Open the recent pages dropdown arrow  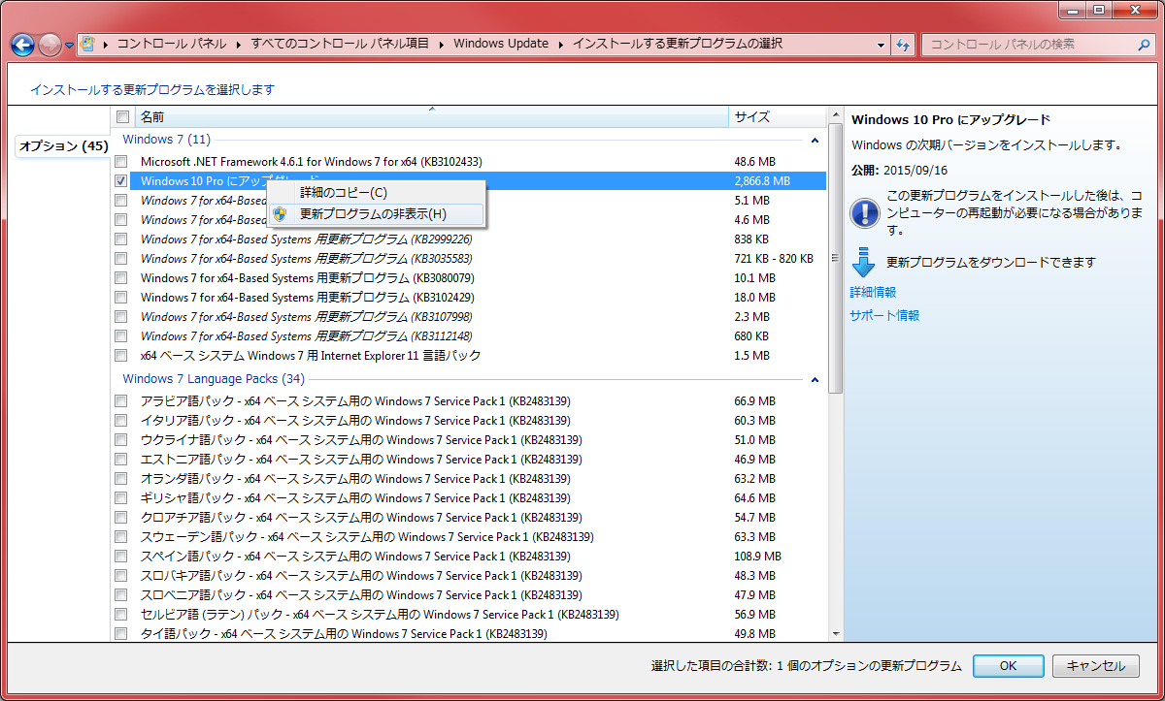coord(70,46)
